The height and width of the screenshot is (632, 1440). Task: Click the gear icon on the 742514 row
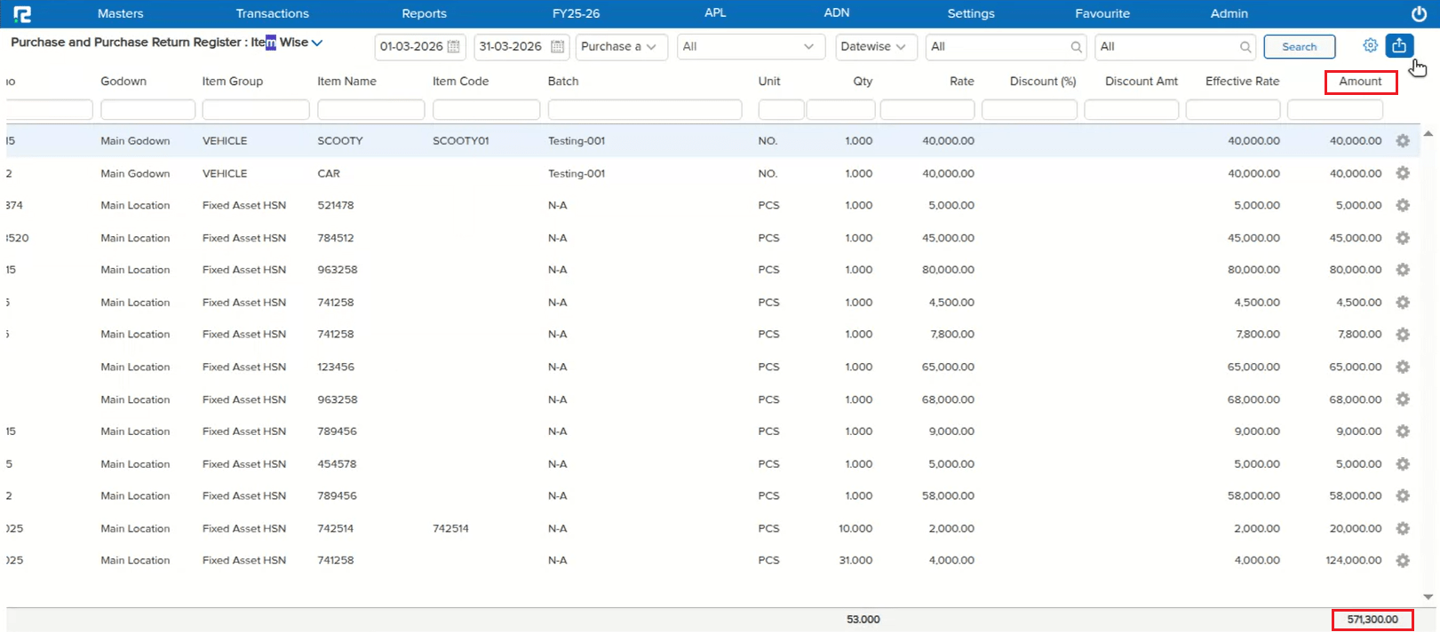(x=1403, y=528)
